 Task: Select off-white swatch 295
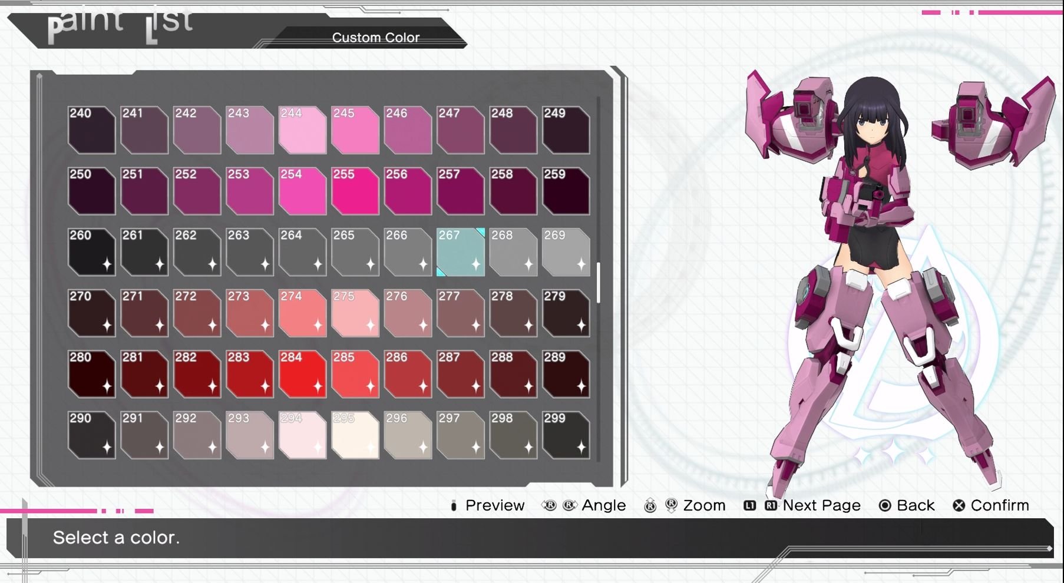tap(355, 435)
